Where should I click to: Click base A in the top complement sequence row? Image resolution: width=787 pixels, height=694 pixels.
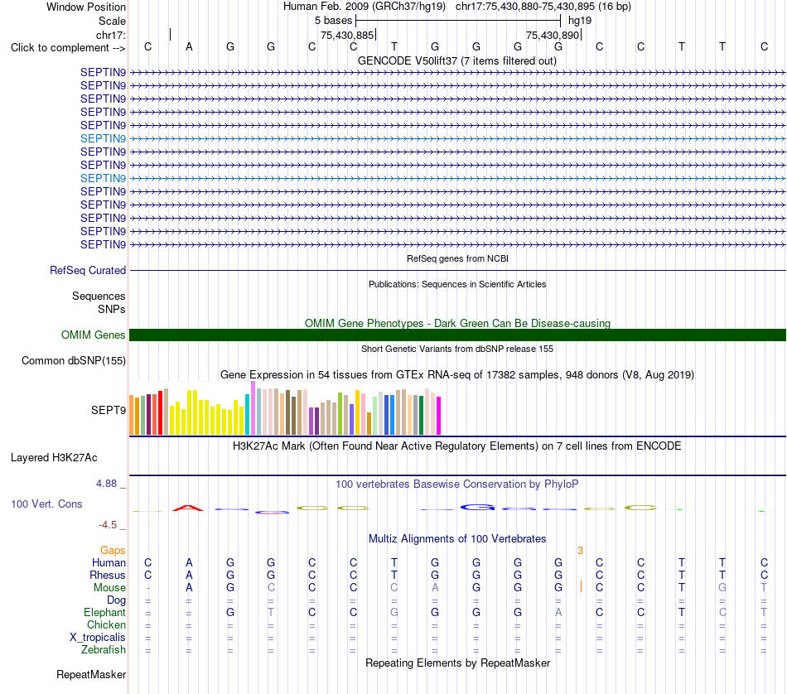coord(189,46)
